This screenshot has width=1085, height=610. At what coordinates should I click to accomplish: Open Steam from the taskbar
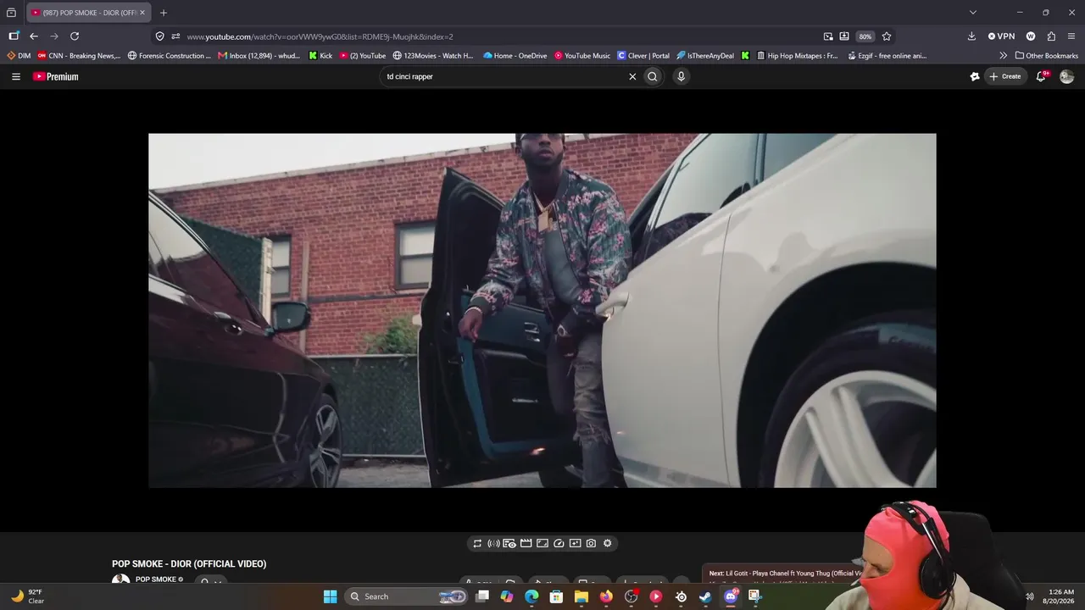(x=705, y=596)
